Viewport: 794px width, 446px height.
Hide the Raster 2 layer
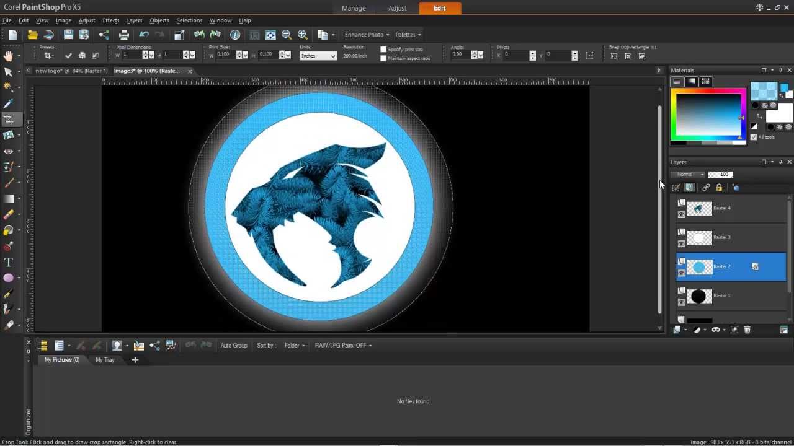[682, 273]
